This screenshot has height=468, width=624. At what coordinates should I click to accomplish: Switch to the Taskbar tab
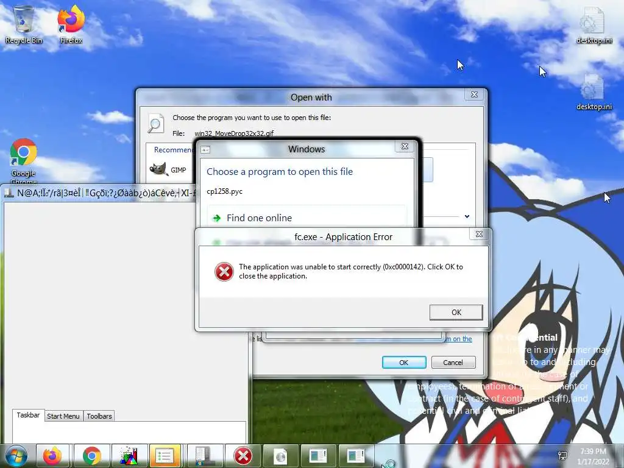click(x=28, y=415)
